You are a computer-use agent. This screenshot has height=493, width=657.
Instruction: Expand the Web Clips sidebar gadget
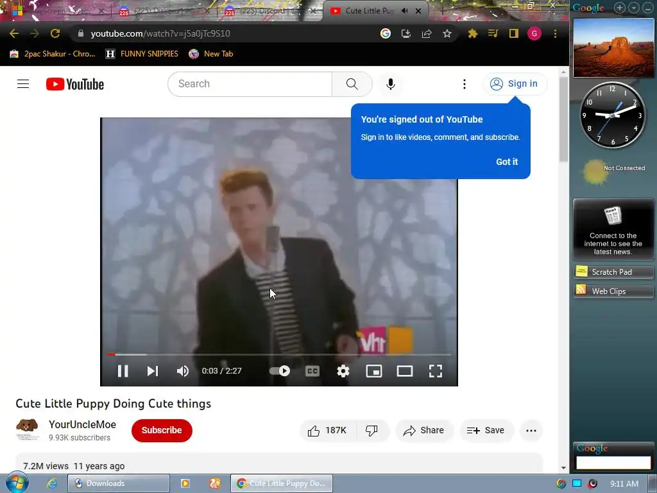point(613,291)
